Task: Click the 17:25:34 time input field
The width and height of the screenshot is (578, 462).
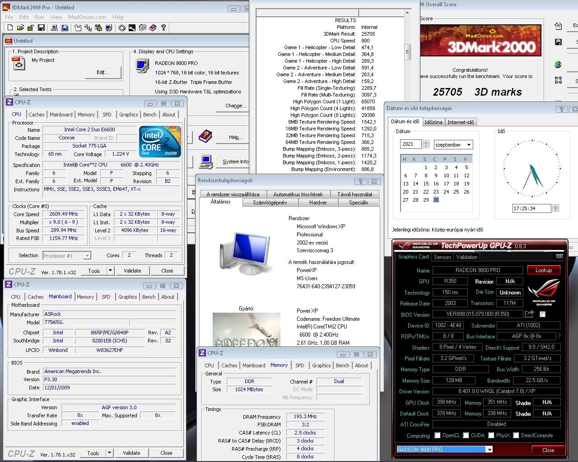Action: point(531,208)
